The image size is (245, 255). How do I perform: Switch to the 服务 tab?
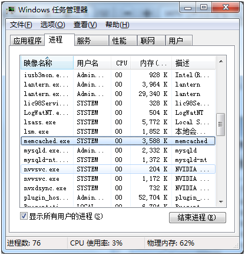coord(91,41)
